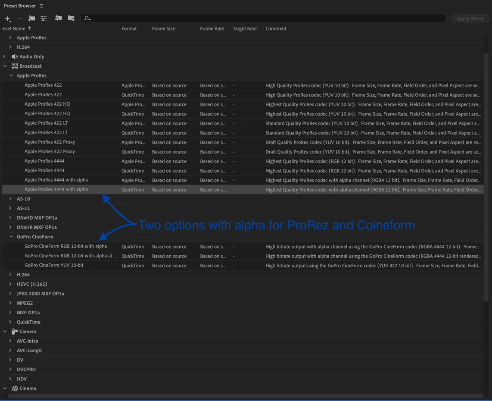The width and height of the screenshot is (492, 401).
Task: Expand the AVC-Intra group
Action: coord(10,341)
